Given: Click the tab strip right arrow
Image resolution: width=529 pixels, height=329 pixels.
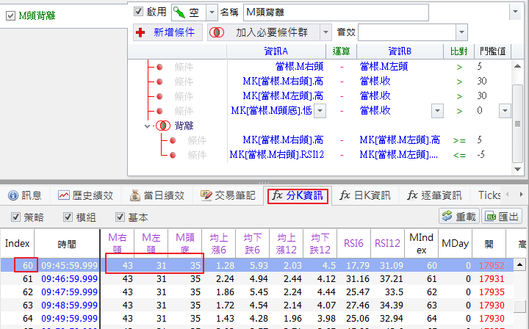Looking at the screenshot, I should (x=521, y=194).
